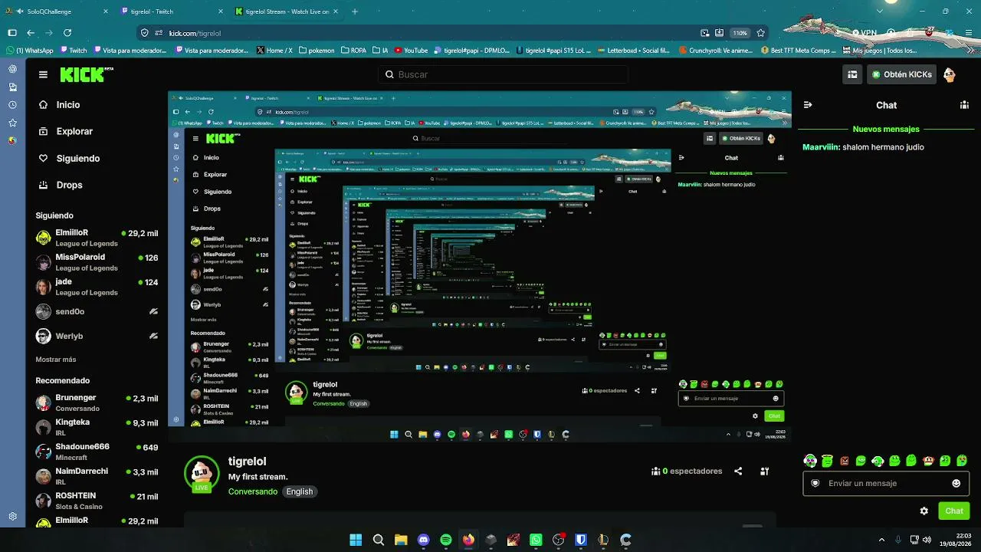
Task: Collapse the chat panel
Action: pyautogui.click(x=807, y=105)
